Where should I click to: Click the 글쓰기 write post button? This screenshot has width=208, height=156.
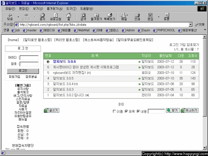pyautogui.click(x=51, y=110)
